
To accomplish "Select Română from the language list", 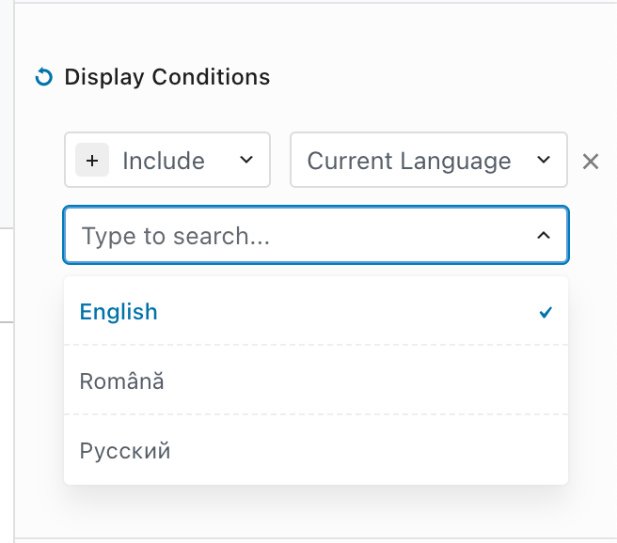I will click(x=316, y=380).
